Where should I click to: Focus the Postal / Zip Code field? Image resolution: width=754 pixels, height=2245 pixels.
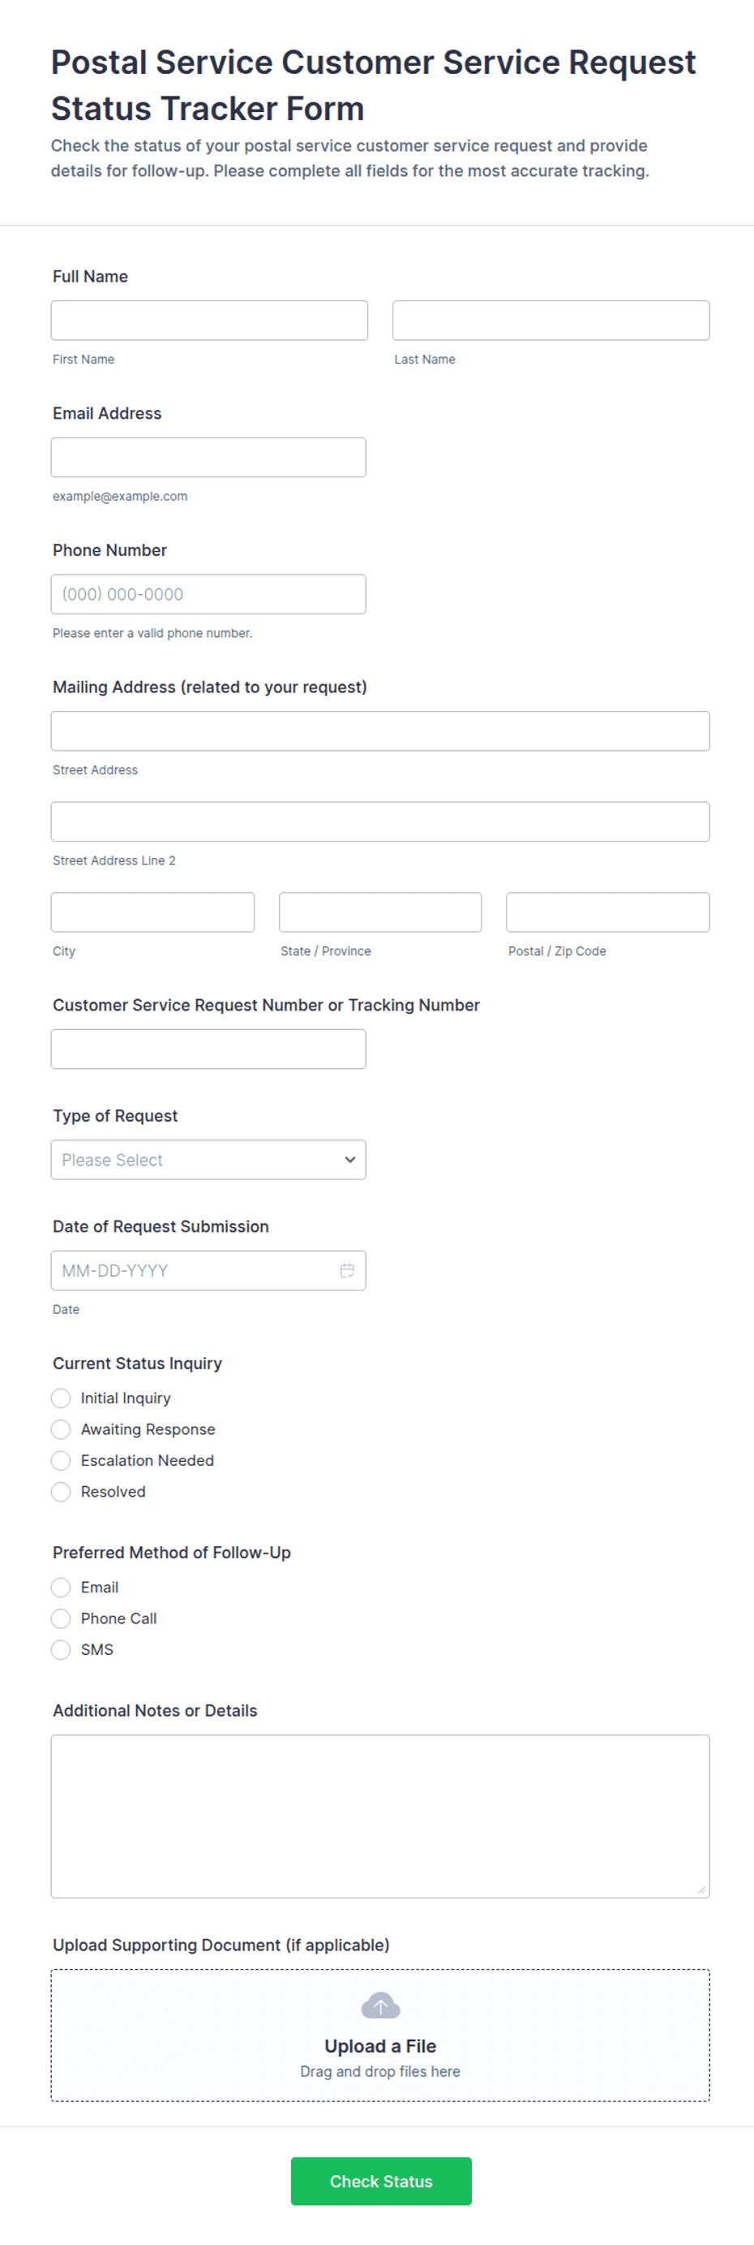[608, 912]
